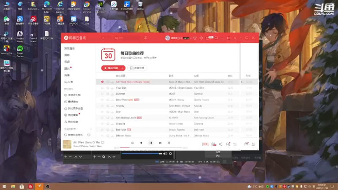
Task: Sort by the music title column header
Action: tap(120, 76)
